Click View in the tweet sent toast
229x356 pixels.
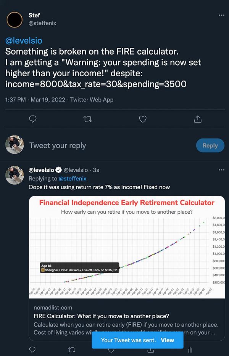[x=168, y=340]
